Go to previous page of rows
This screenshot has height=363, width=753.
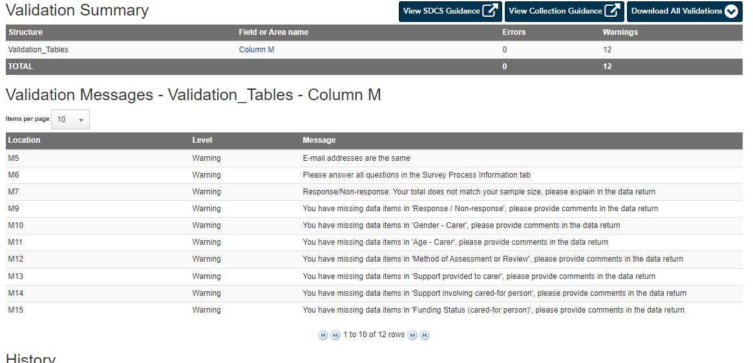click(335, 335)
